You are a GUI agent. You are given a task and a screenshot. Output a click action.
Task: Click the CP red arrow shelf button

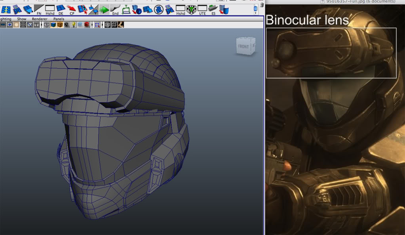coord(72,10)
